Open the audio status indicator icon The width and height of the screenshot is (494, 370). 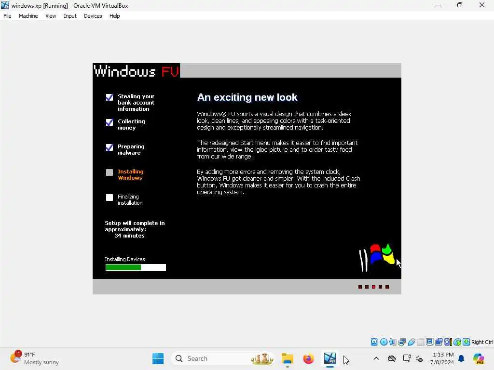click(393, 342)
